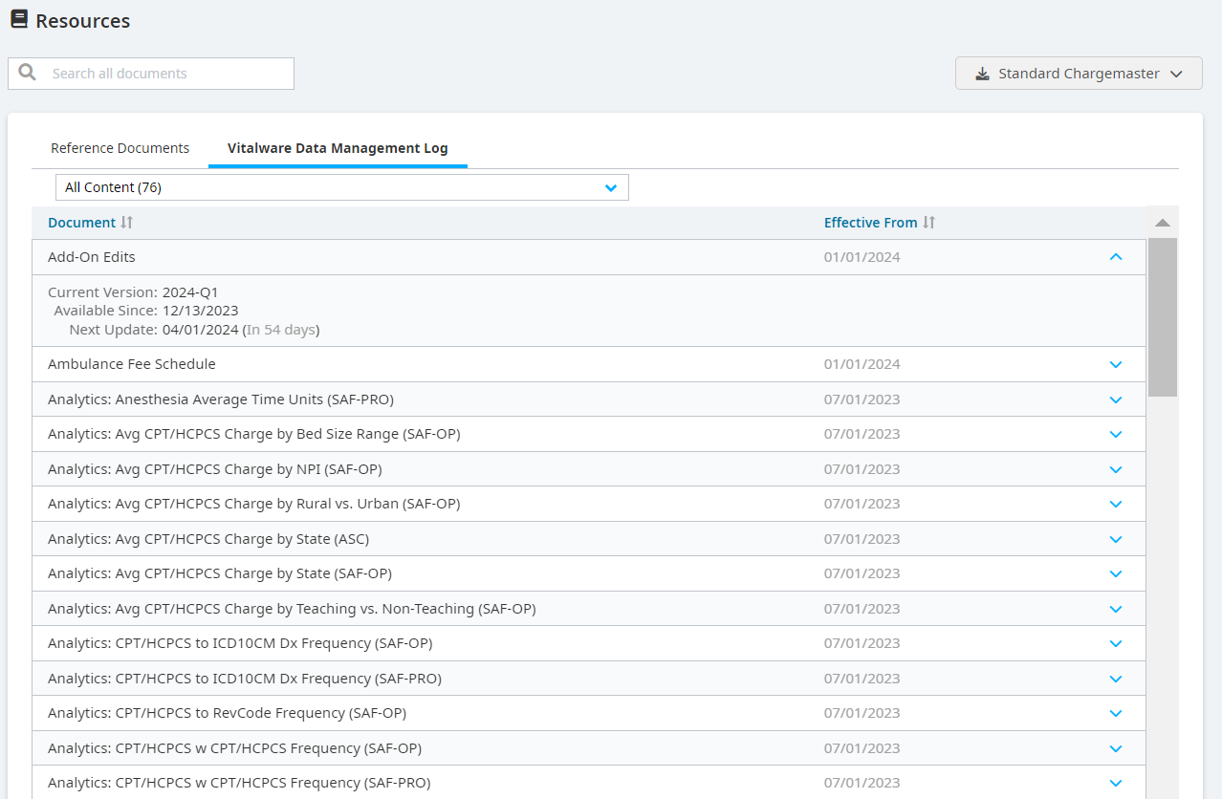Click the scrollbar up arrow
This screenshot has height=799, width=1222.
(x=1163, y=222)
